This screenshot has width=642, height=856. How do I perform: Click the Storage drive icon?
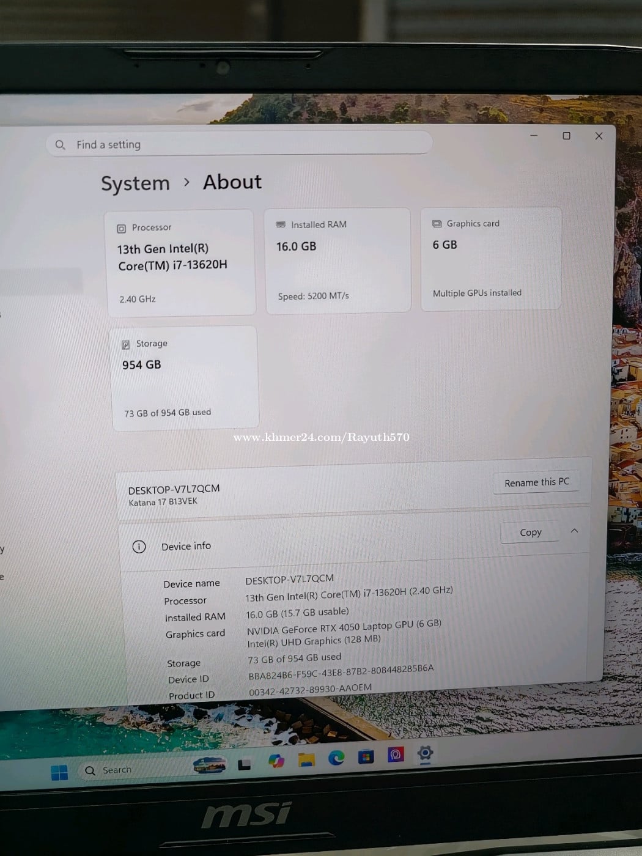[x=125, y=345]
